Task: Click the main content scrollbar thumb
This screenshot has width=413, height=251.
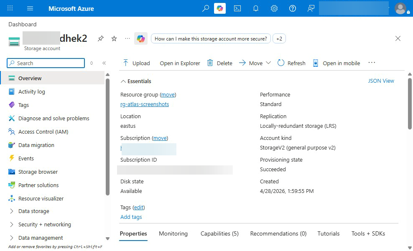Action: (410, 104)
